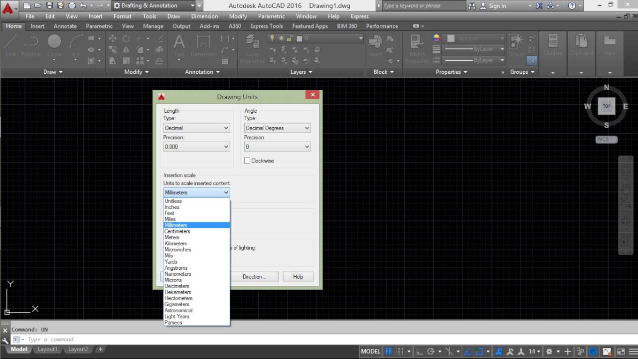Screen dimensions: 638x359
Task: Open the Angle Precision dropdown
Action: [278, 147]
